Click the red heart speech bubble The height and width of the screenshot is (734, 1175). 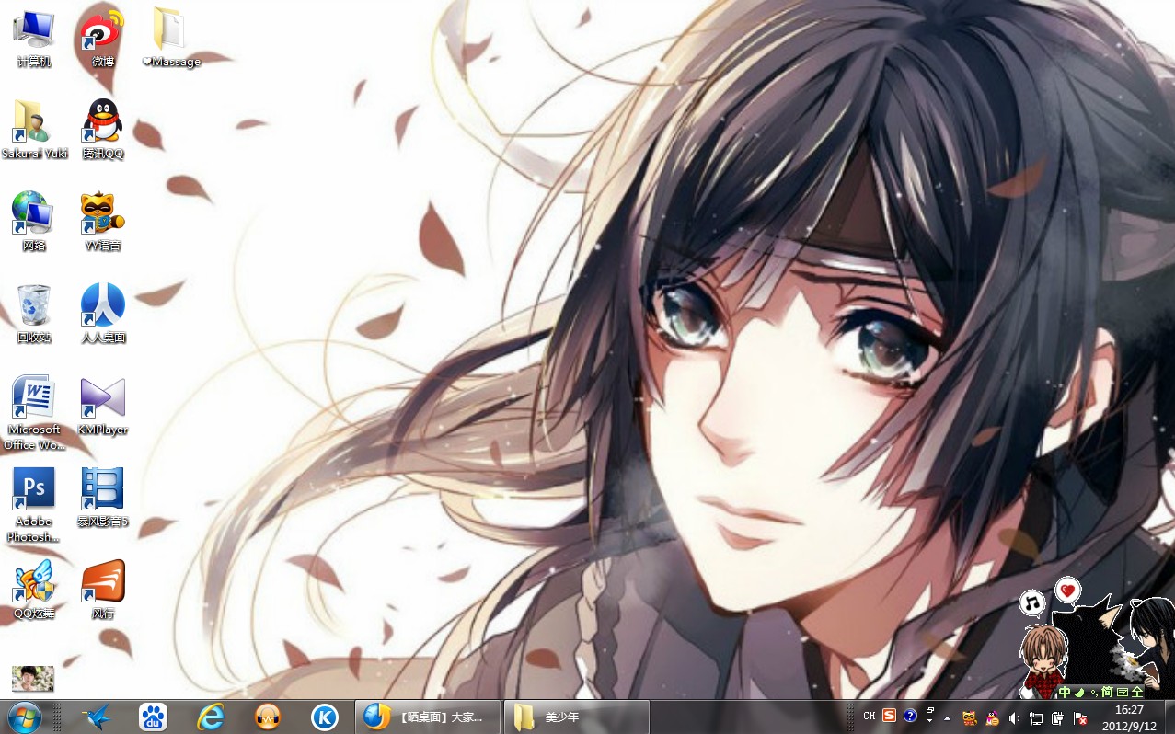coord(1067,590)
